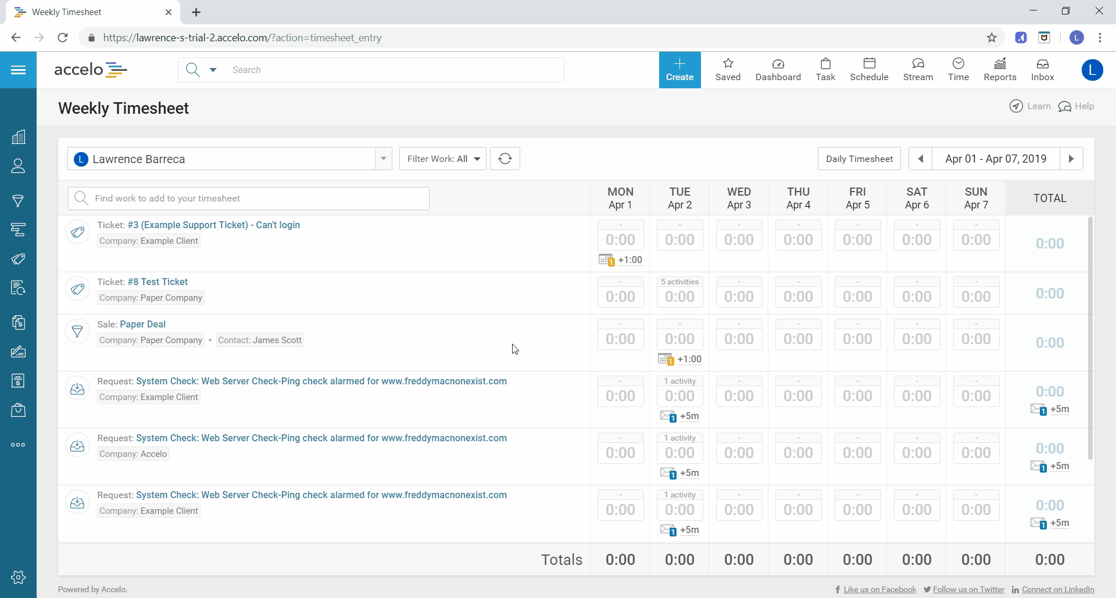Open the hamburger navigation menu
1116x598 pixels.
pyautogui.click(x=18, y=70)
